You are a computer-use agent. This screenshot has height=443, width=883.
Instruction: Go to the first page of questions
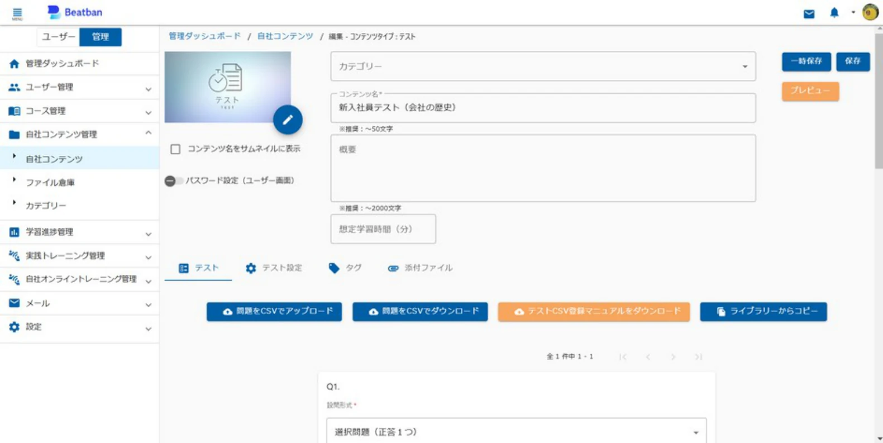click(x=623, y=356)
